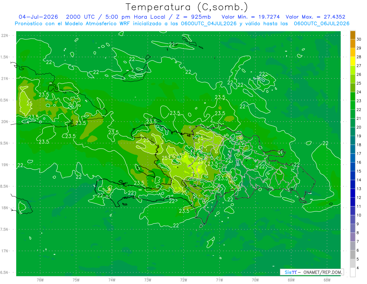The width and height of the screenshot is (367, 284).
Task: Click the color scale value "20"
Action: pyautogui.click(x=359, y=127)
